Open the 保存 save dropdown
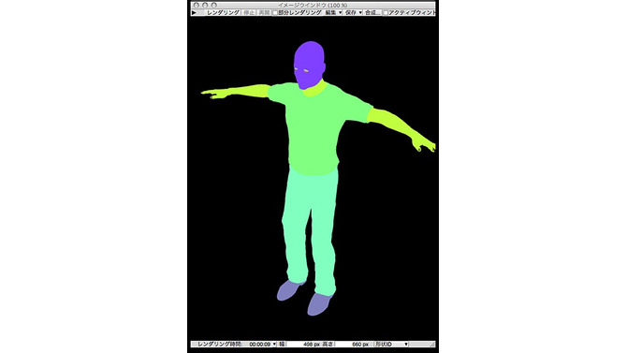 point(354,13)
